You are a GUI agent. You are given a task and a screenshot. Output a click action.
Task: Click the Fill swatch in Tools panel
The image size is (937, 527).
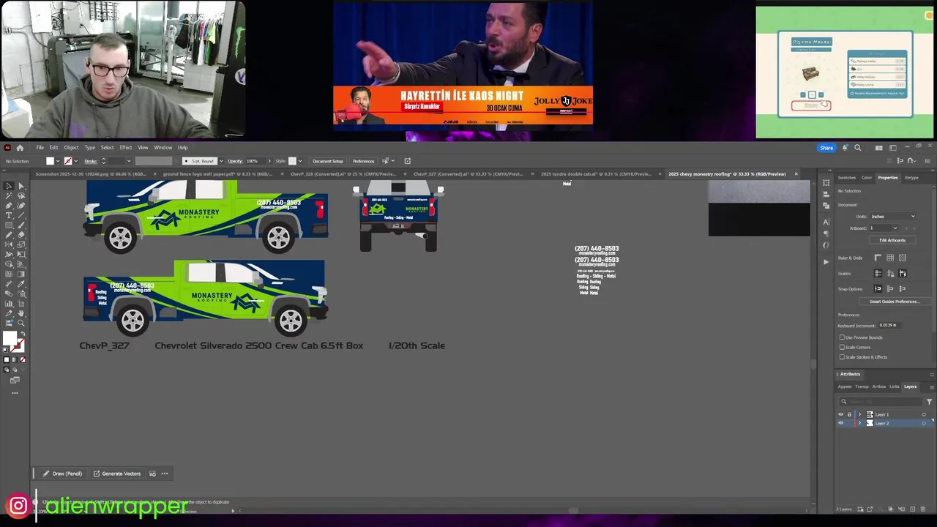(9, 338)
